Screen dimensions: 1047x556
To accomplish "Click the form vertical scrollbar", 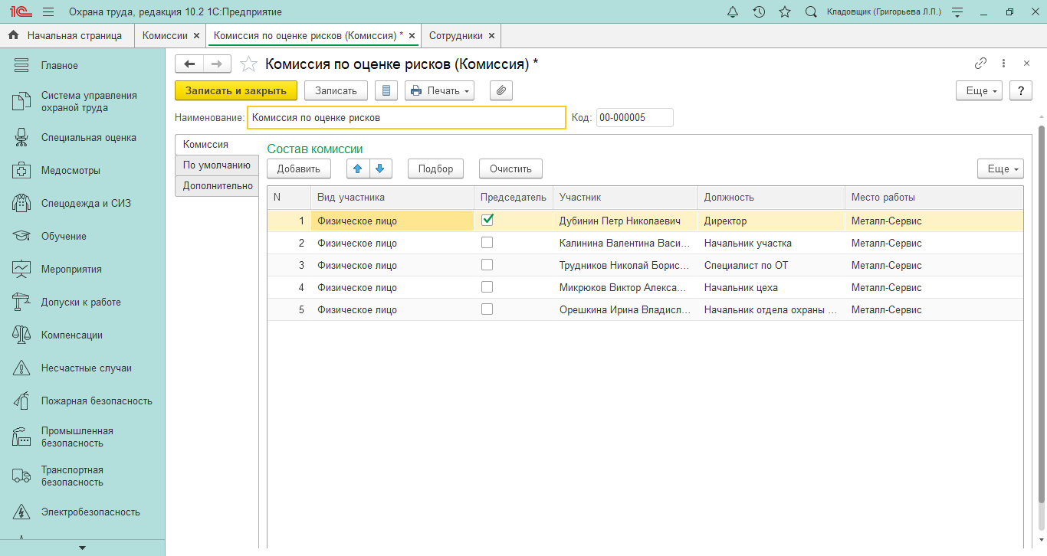I will click(1041, 314).
